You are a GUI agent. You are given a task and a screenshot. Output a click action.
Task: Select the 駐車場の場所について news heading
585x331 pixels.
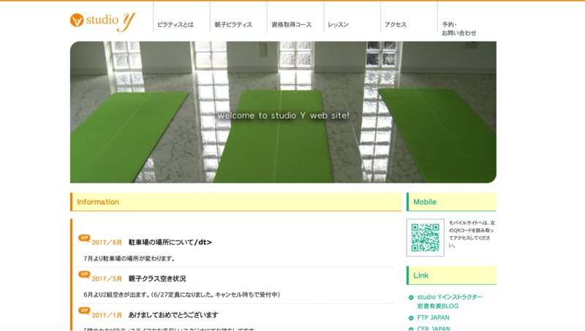tap(170, 243)
